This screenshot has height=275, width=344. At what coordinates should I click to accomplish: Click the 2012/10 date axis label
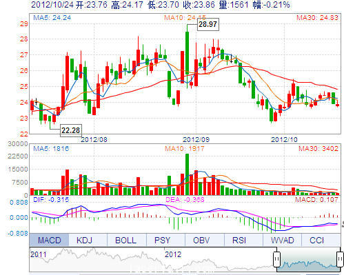tap(284, 139)
